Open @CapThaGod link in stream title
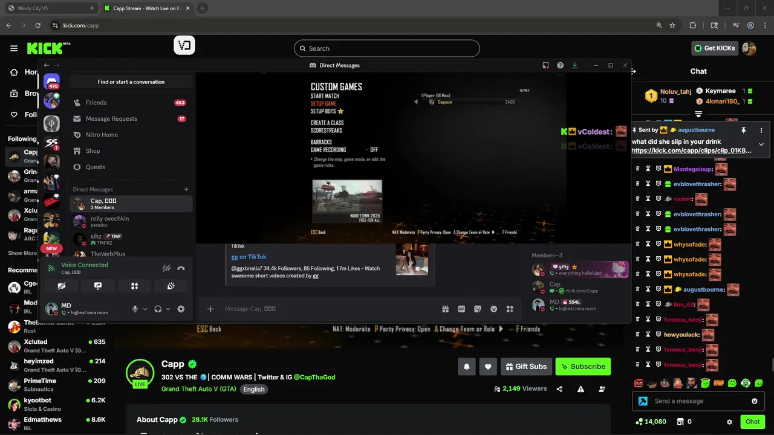The height and width of the screenshot is (435, 774). [314, 377]
